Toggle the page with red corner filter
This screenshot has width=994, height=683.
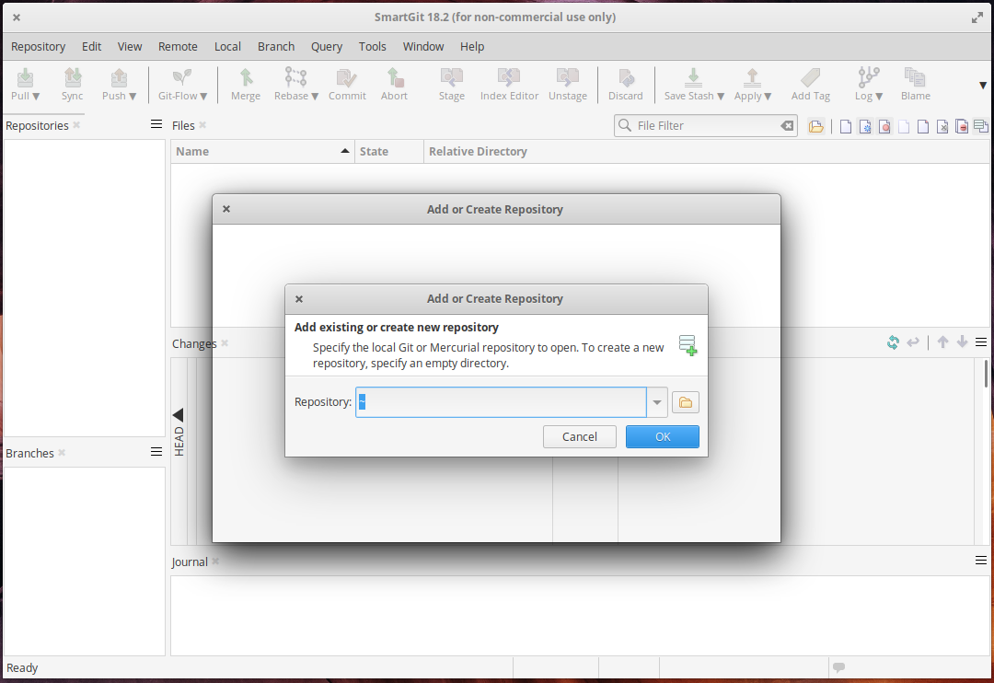(x=923, y=126)
